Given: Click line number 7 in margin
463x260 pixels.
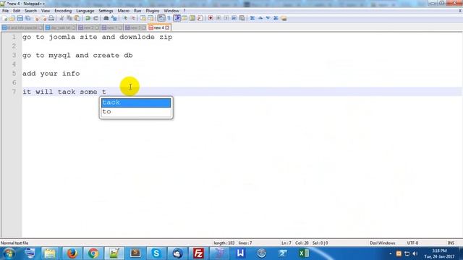Looking at the screenshot, I should point(14,92).
